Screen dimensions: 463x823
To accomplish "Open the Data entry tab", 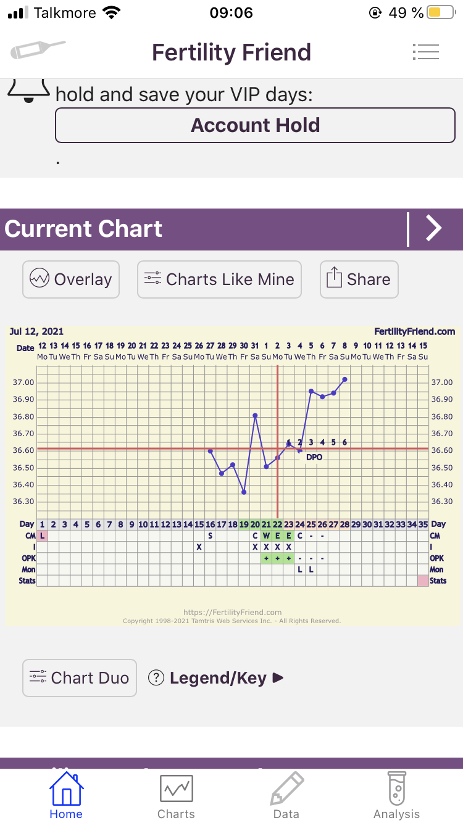I will pyautogui.click(x=286, y=796).
